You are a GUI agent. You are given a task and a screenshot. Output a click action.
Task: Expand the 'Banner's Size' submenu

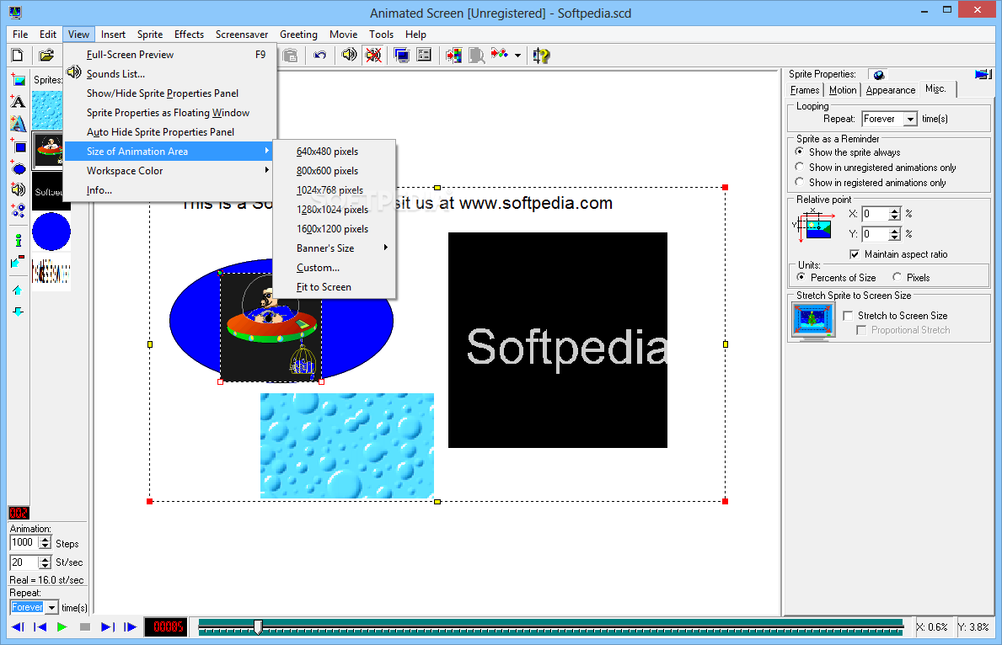[x=334, y=248]
